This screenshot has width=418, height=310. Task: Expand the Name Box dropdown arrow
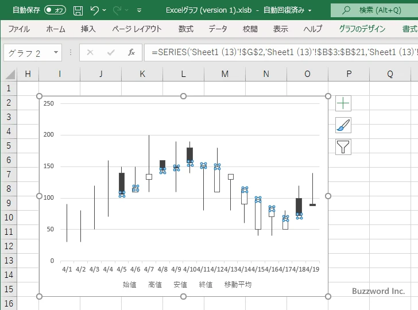tap(56, 52)
